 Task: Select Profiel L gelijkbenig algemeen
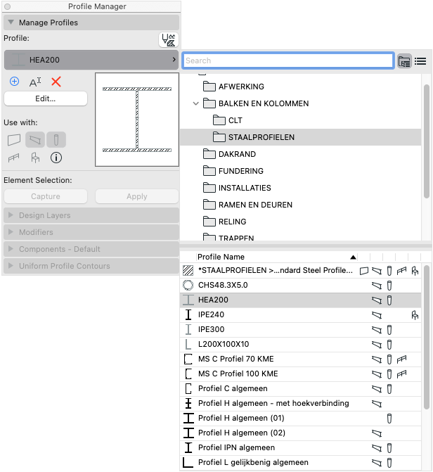[x=300, y=462]
